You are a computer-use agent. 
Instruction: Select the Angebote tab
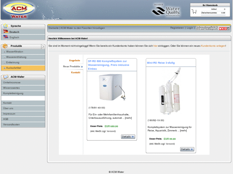(74, 60)
